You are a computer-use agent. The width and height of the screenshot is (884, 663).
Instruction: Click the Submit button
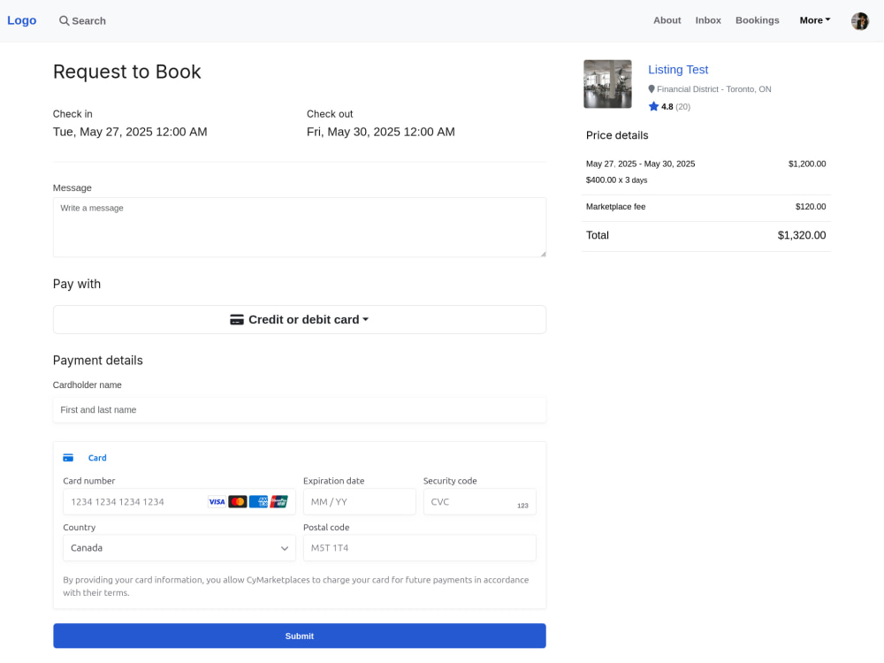(x=300, y=636)
